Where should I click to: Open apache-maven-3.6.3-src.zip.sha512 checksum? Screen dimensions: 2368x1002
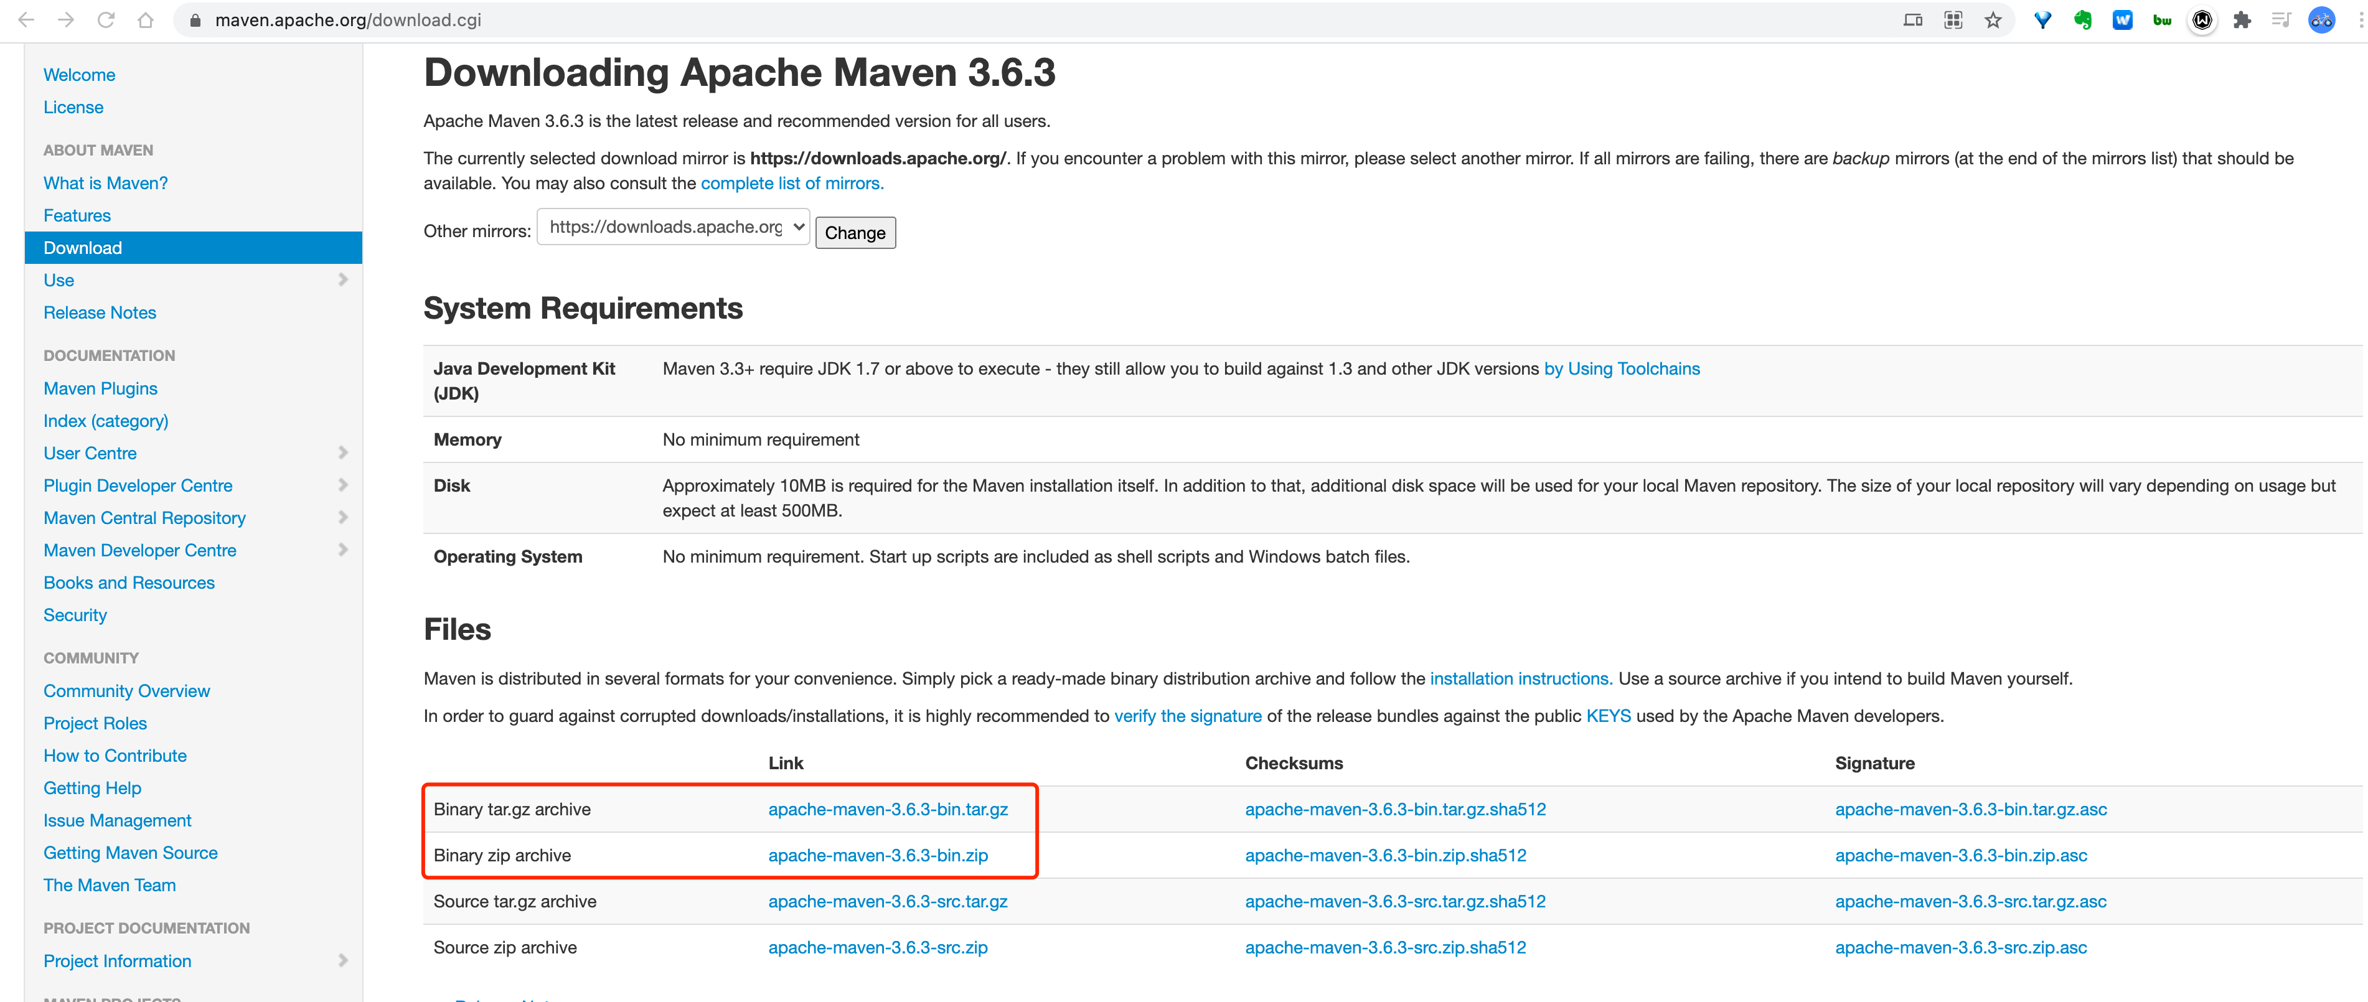click(x=1385, y=948)
